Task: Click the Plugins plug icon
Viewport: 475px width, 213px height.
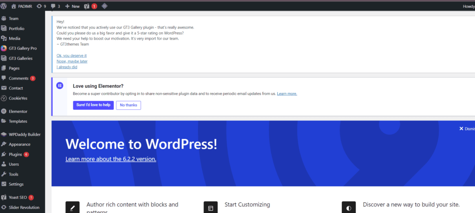Action: pyautogui.click(x=4, y=154)
